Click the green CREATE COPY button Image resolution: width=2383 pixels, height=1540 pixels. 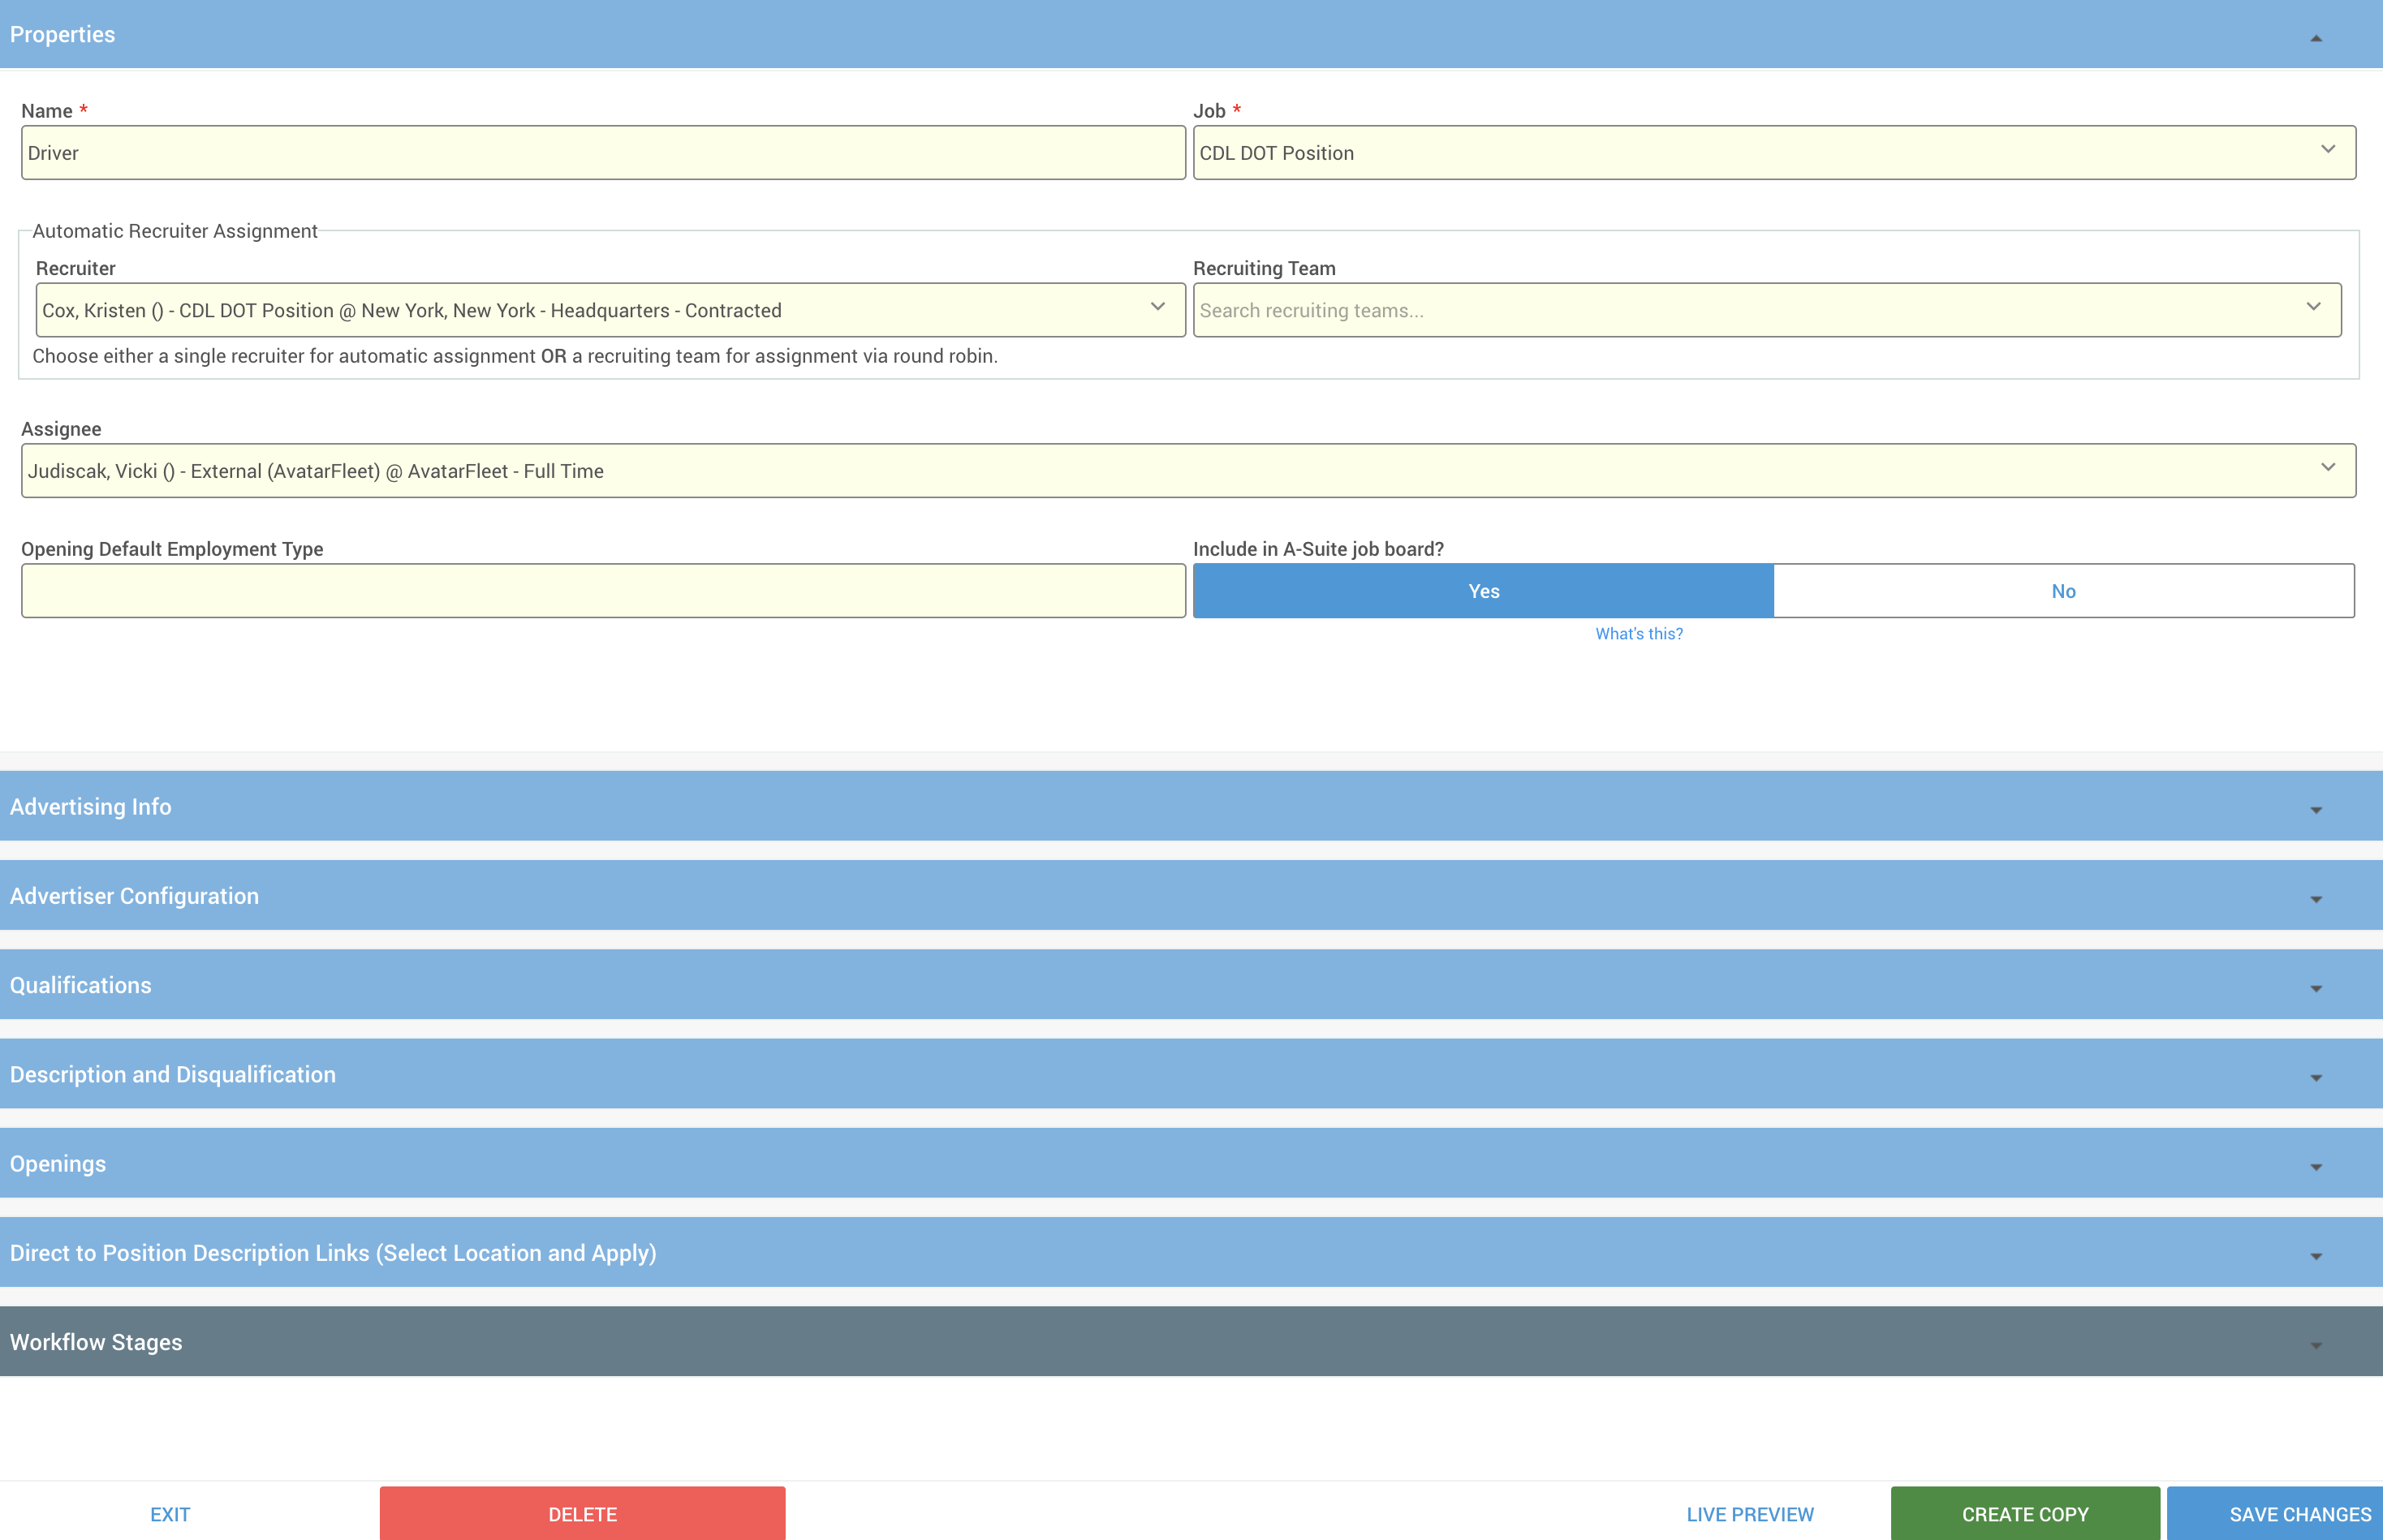2025,1514
